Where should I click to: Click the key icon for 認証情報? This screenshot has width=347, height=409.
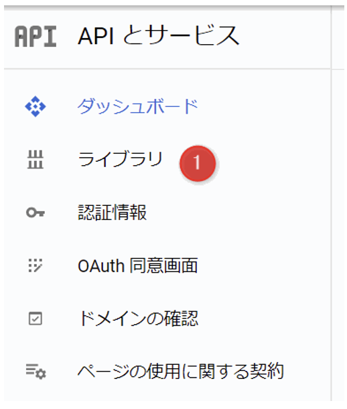(x=36, y=213)
